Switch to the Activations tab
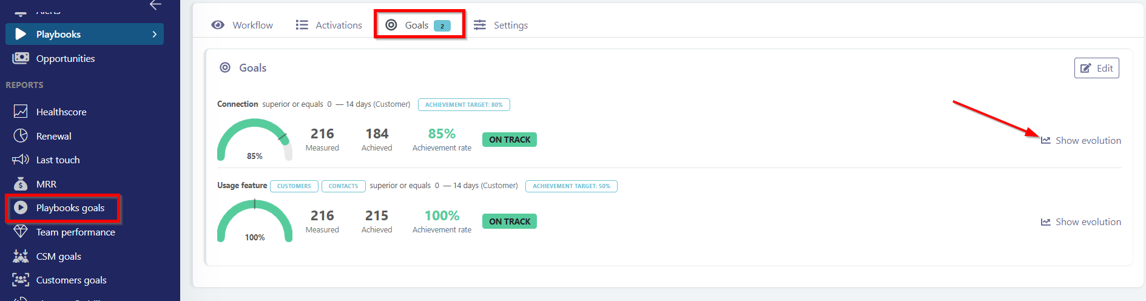 tap(329, 25)
